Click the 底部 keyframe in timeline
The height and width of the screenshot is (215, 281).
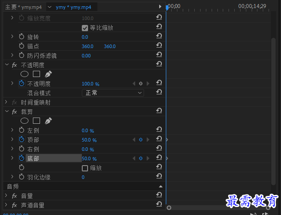click(167, 158)
